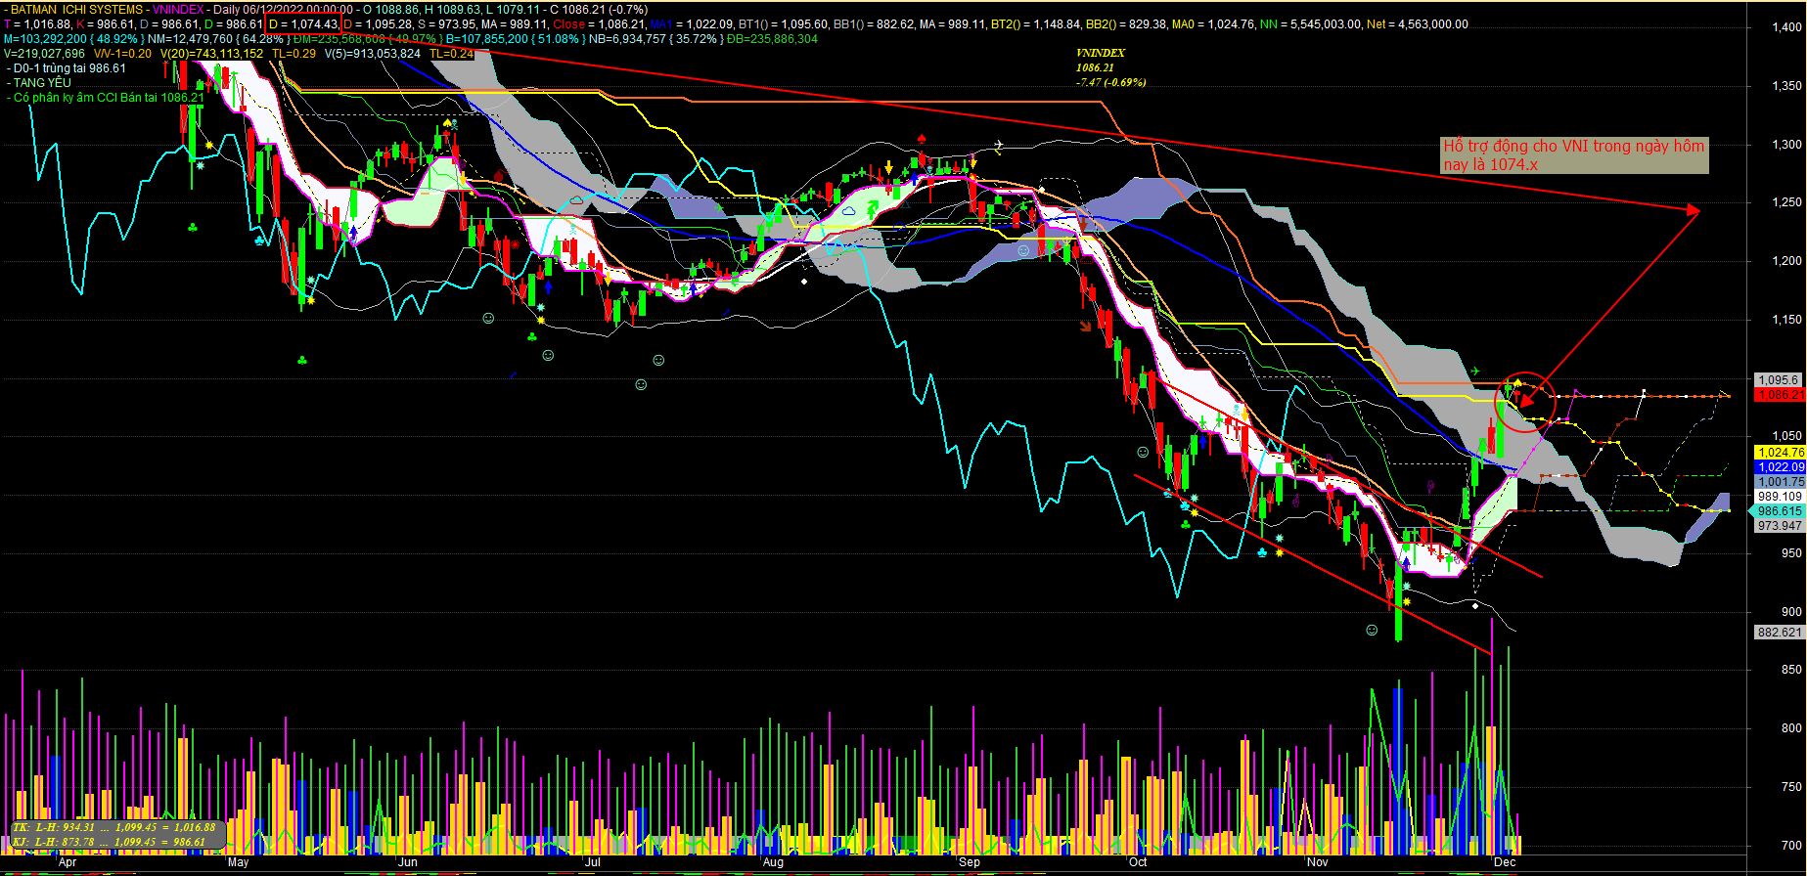
Task: Click the TANG YẾU commentary line
Action: [42, 83]
